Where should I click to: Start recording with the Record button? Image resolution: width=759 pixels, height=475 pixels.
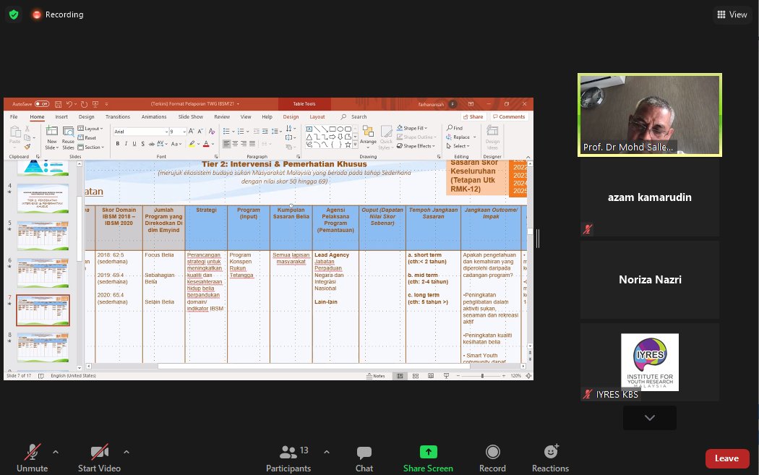tap(492, 458)
